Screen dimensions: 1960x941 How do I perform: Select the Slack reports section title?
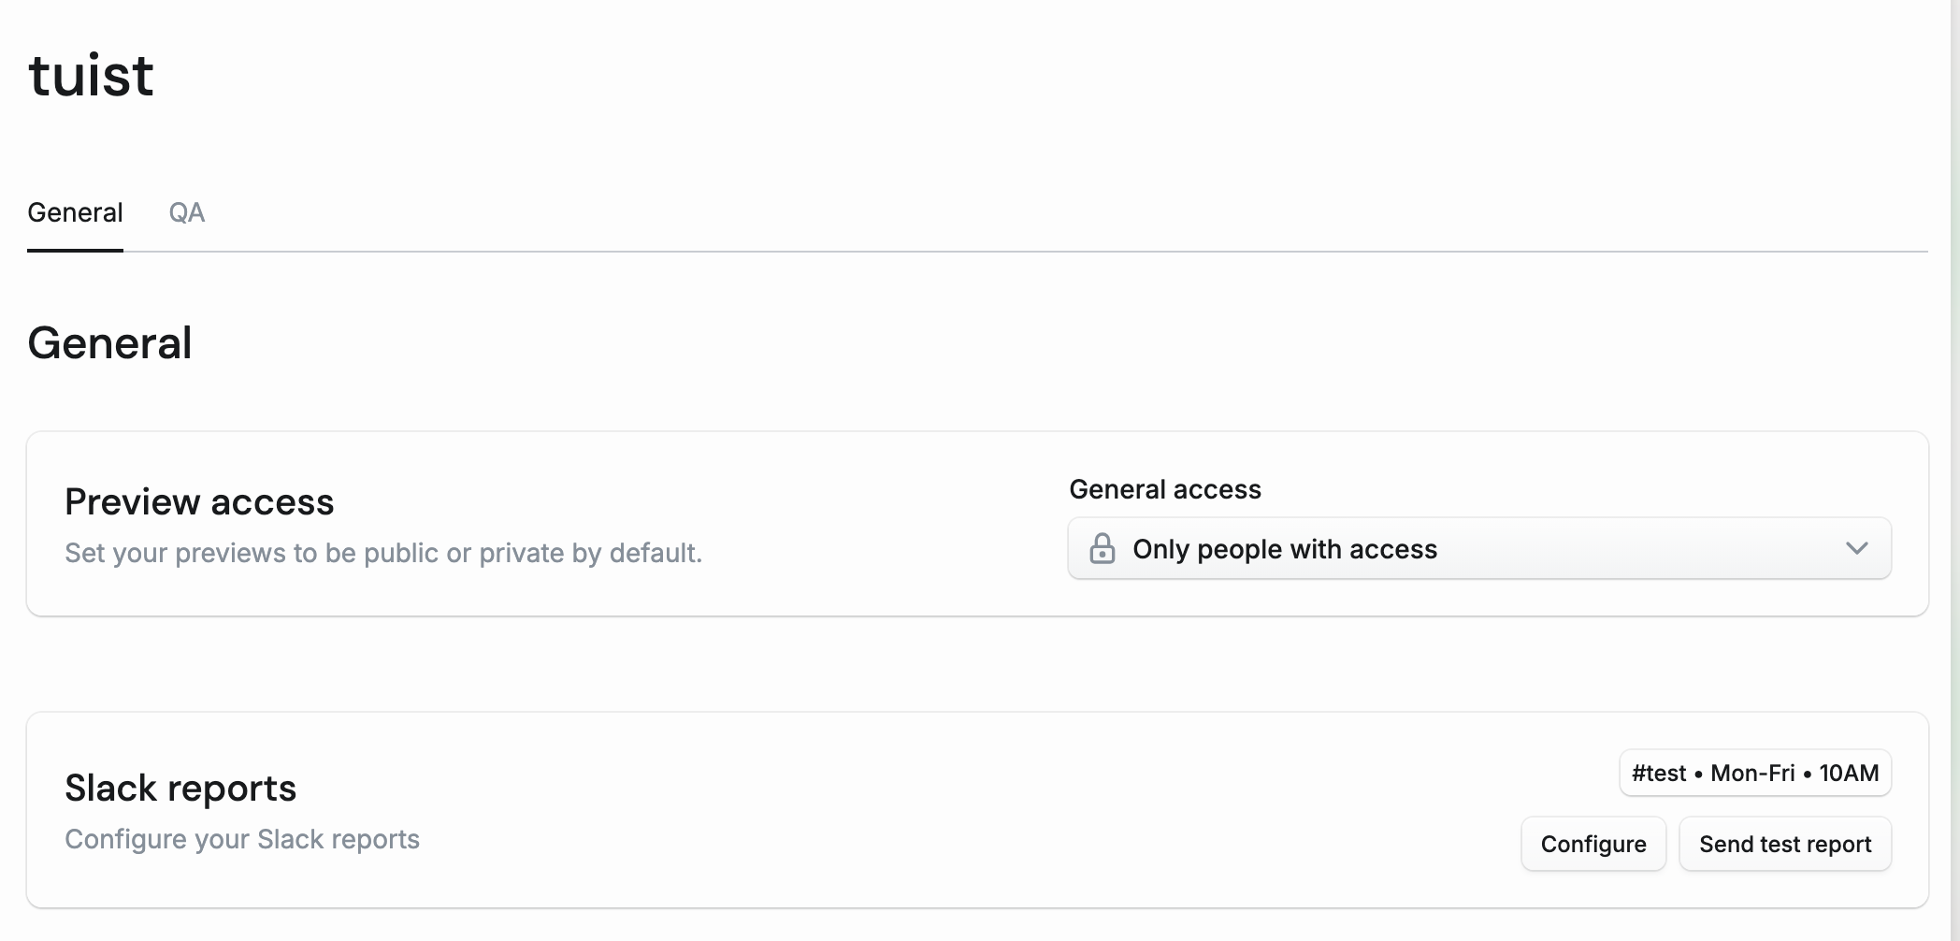point(180,788)
